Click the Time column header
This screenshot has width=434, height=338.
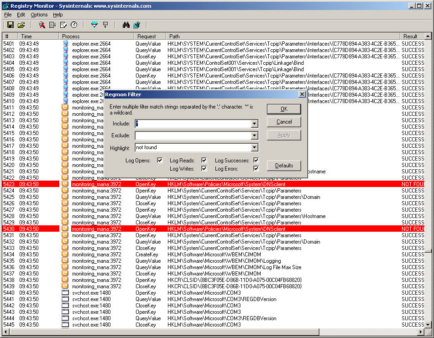pyautogui.click(x=38, y=36)
